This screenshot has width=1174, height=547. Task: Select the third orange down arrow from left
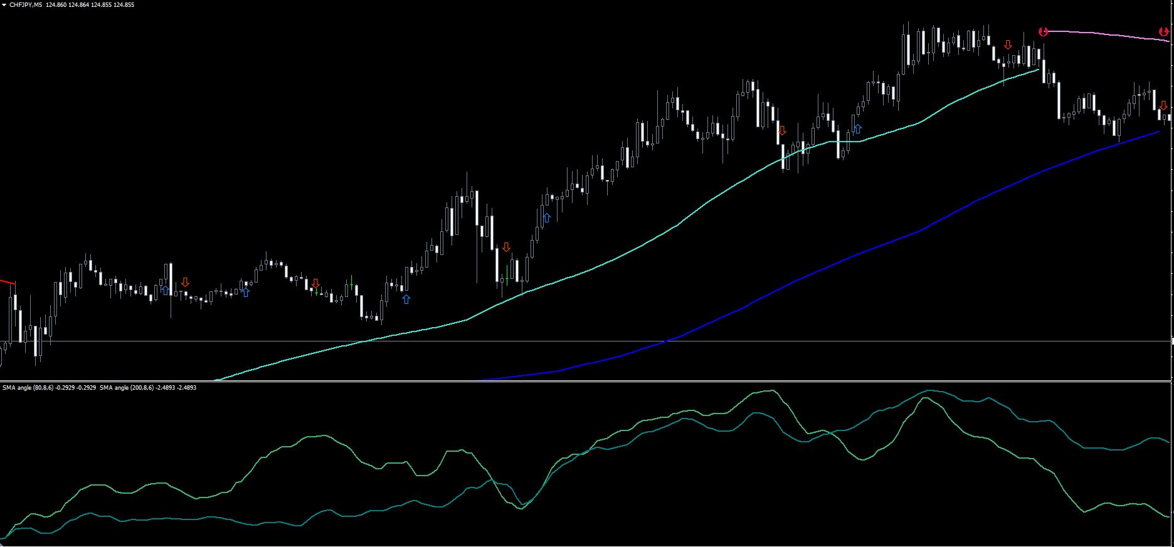[x=506, y=247]
